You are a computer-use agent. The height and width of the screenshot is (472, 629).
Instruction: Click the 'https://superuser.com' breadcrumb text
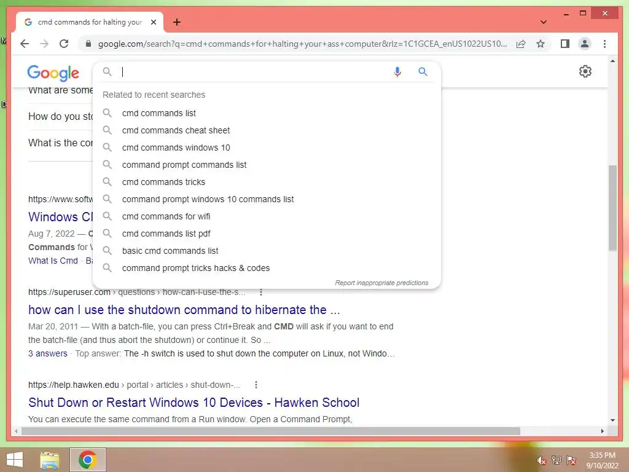click(69, 292)
